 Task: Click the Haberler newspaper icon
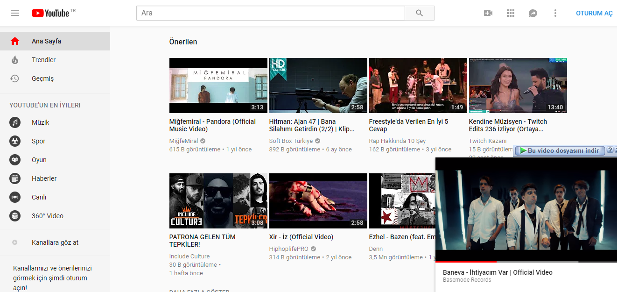pyautogui.click(x=15, y=178)
